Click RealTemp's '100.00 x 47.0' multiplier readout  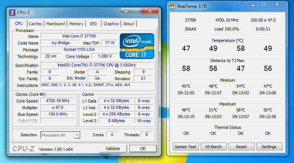click(x=263, y=20)
